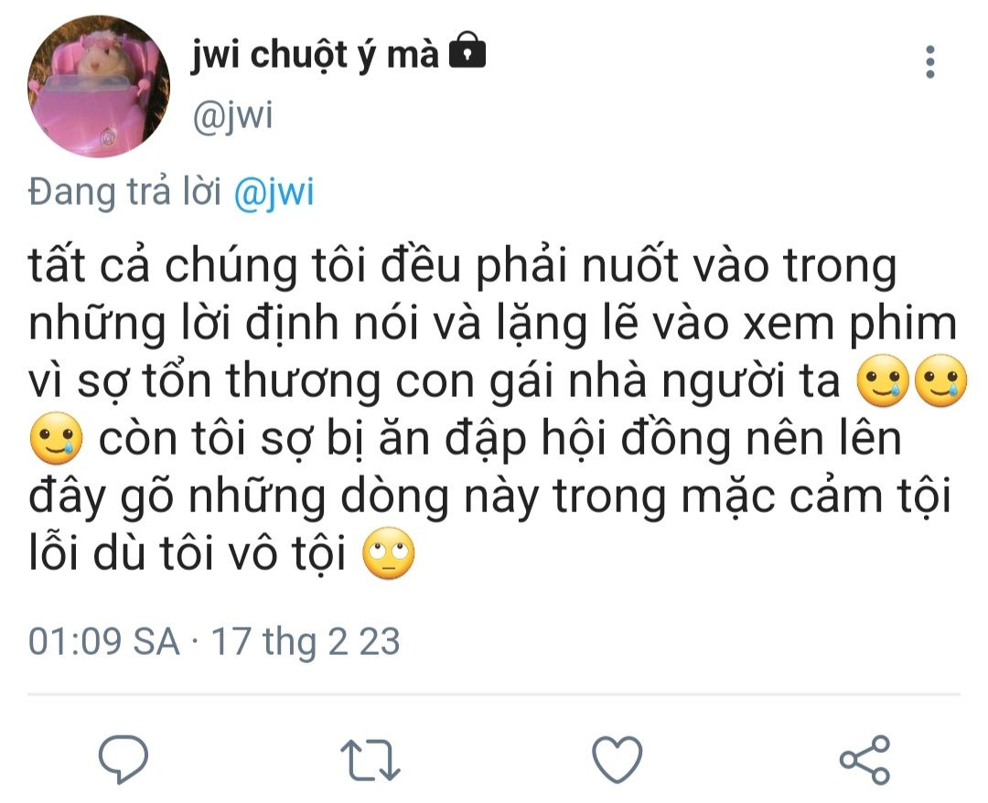Viewport: 988px width, 803px height.
Task: Tap the 01:09 SA timestamp
Action: [x=104, y=642]
